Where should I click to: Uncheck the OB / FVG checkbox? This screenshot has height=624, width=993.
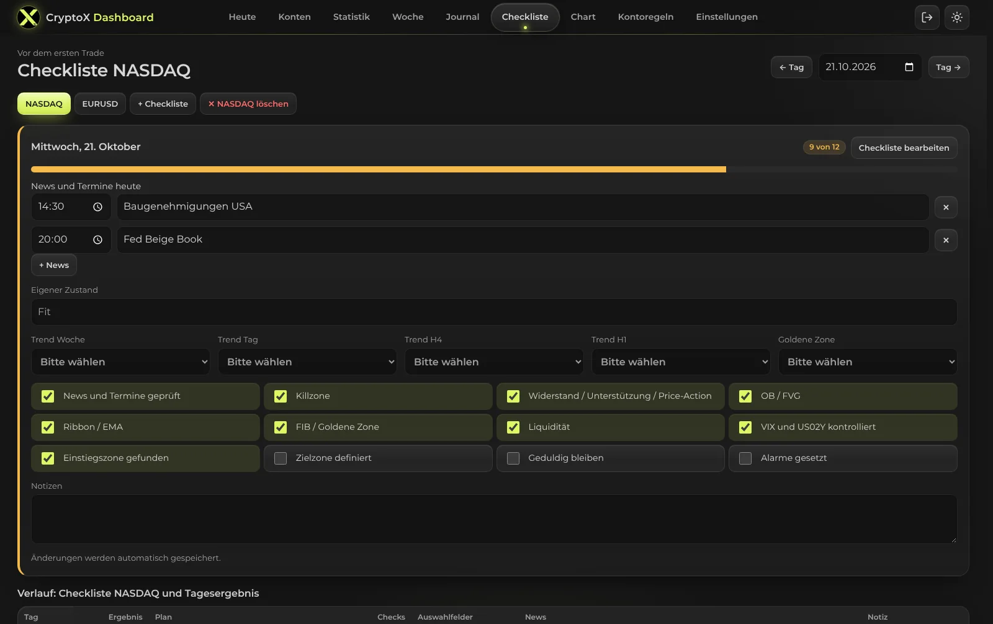(745, 396)
